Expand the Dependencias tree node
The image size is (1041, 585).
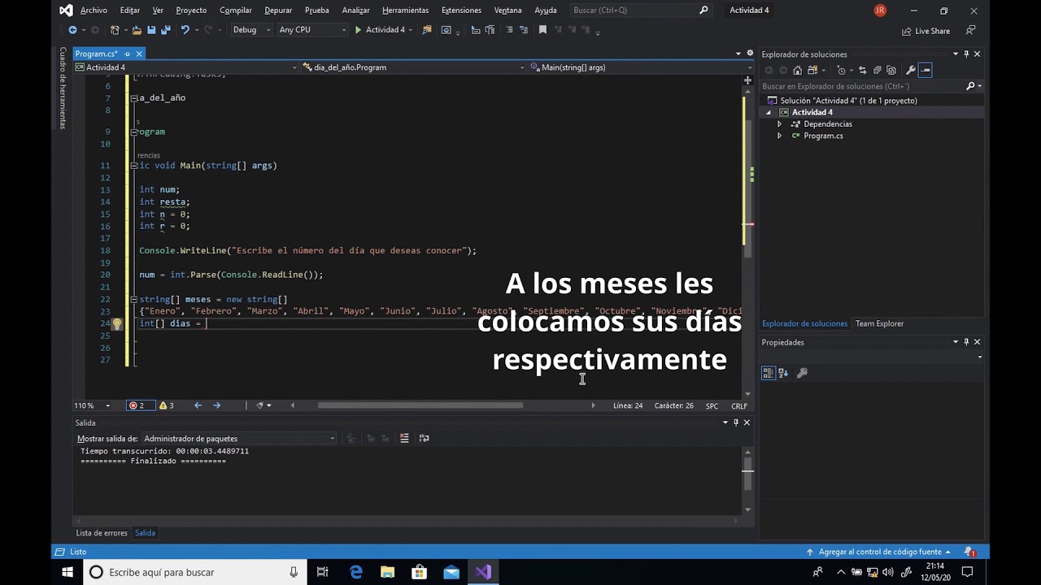coord(779,124)
